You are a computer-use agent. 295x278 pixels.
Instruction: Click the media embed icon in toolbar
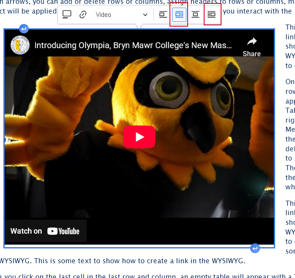pyautogui.click(x=67, y=14)
